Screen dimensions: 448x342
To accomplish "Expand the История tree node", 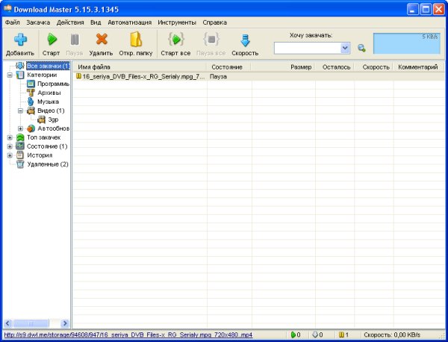I will pyautogui.click(x=10, y=155).
